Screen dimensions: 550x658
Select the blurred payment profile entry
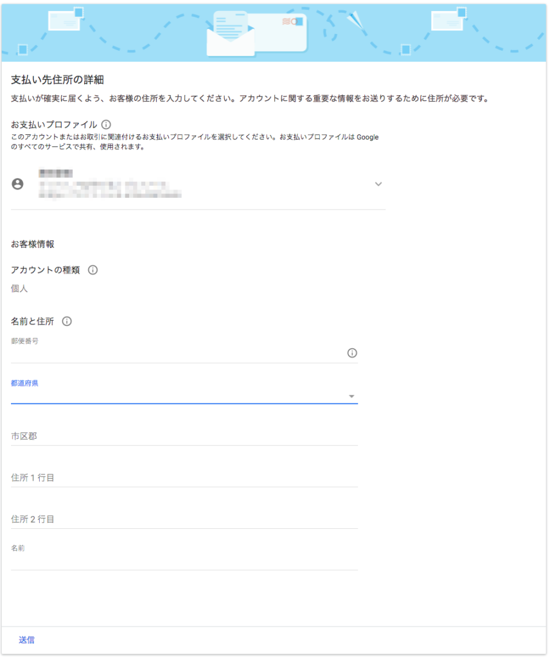coord(198,184)
